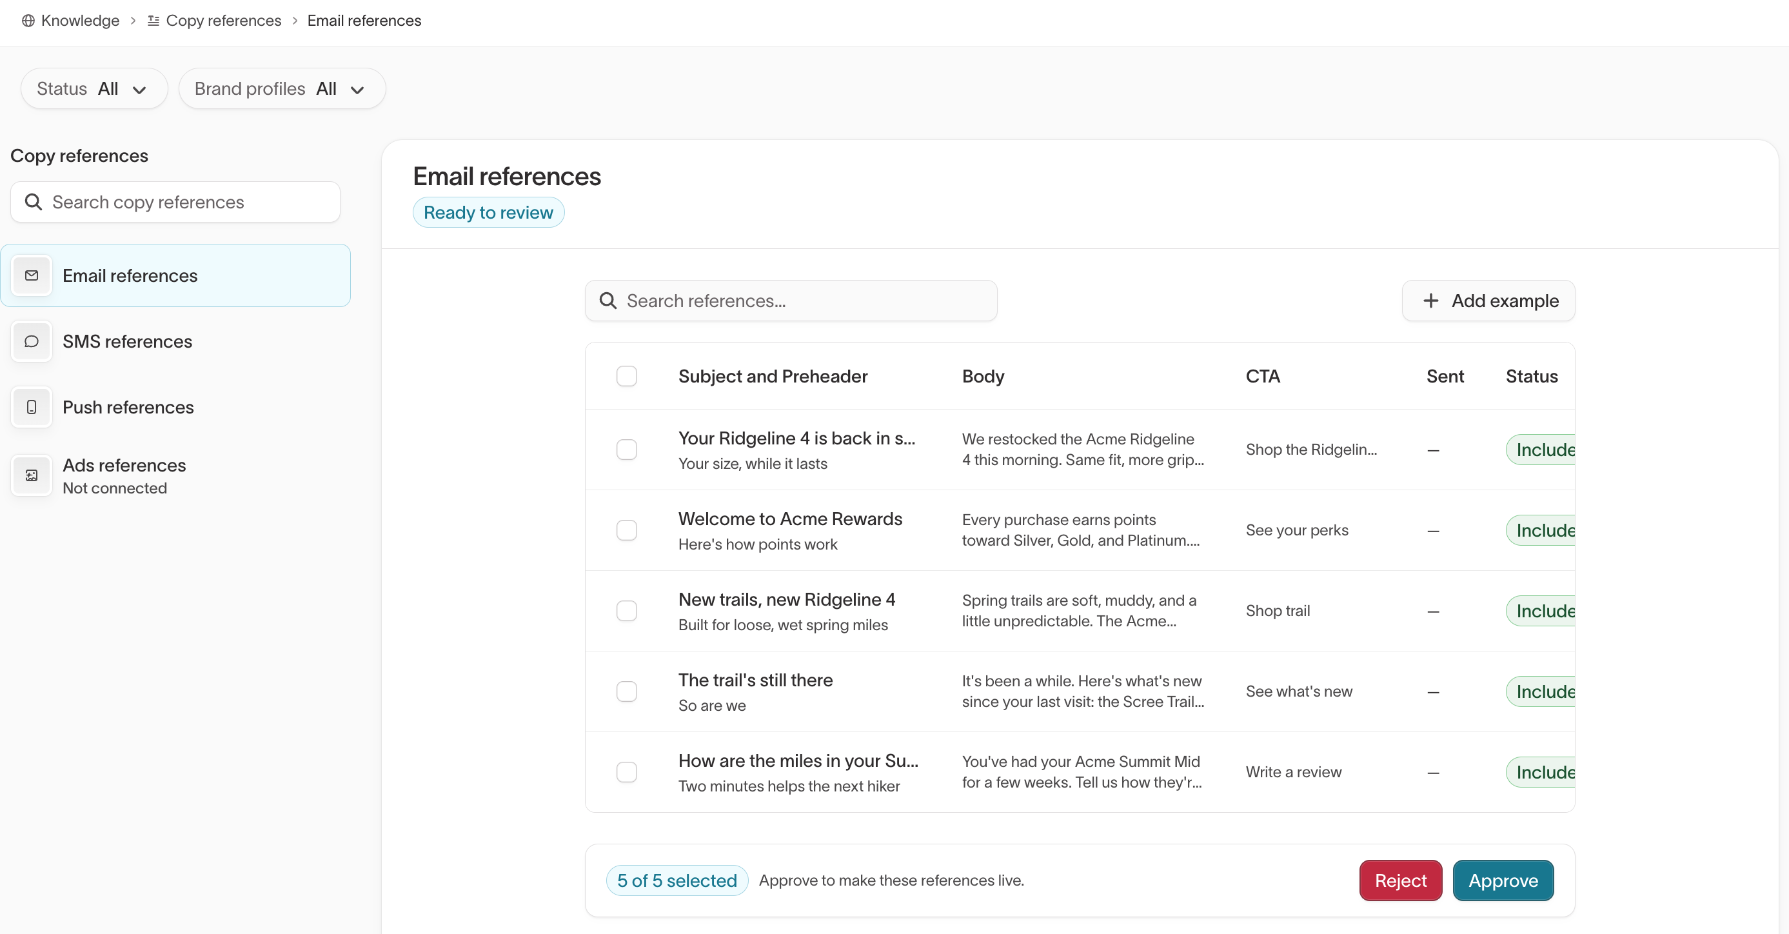Click the Add example button
This screenshot has height=934, width=1789.
(x=1488, y=301)
